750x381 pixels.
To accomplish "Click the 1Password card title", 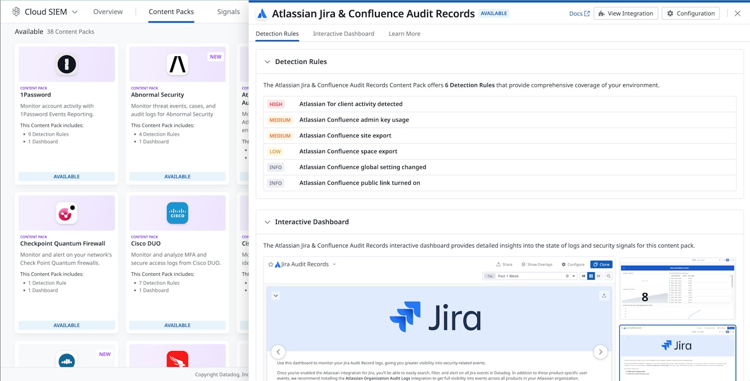I will point(35,95).
